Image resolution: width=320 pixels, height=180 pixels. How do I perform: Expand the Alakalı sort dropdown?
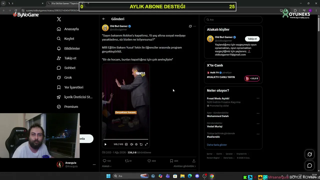coord(107,166)
